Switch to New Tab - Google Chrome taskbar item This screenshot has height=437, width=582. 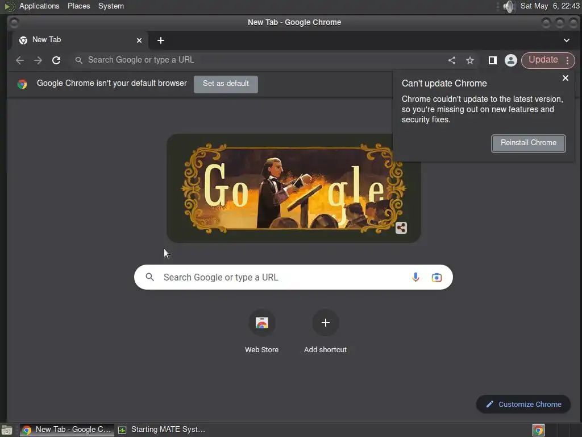67,430
